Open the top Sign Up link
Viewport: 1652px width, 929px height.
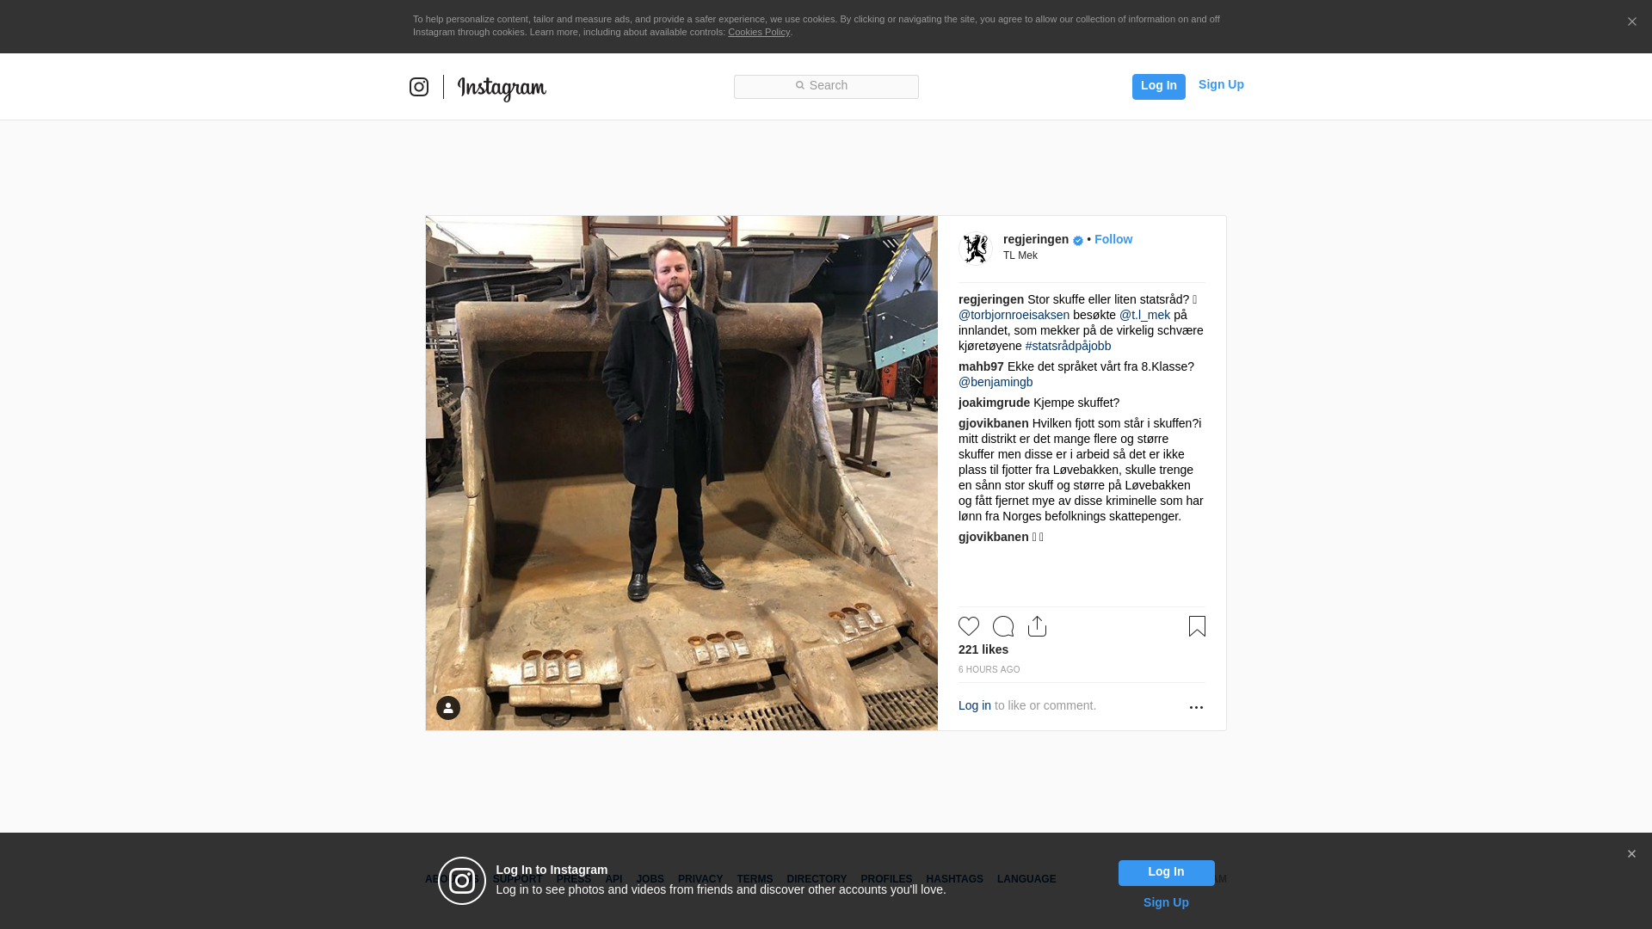(x=1221, y=84)
